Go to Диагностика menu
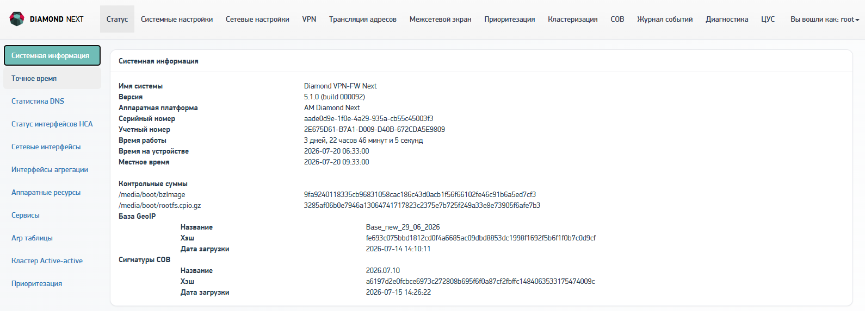The height and width of the screenshot is (311, 865). point(727,19)
